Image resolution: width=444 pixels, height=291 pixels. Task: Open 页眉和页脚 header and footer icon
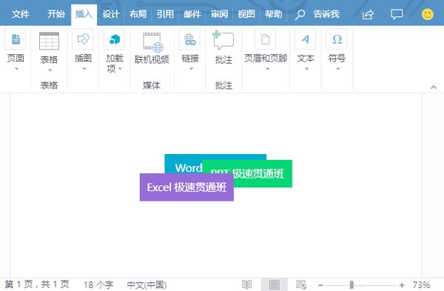266,39
